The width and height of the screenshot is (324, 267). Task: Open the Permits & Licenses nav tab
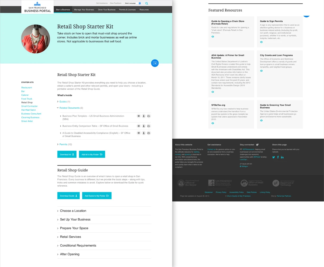127,10
